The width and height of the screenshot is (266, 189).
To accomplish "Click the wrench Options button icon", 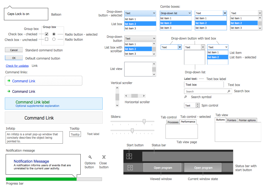I will (90, 157).
